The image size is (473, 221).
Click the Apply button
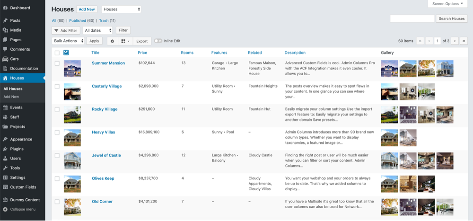click(95, 41)
